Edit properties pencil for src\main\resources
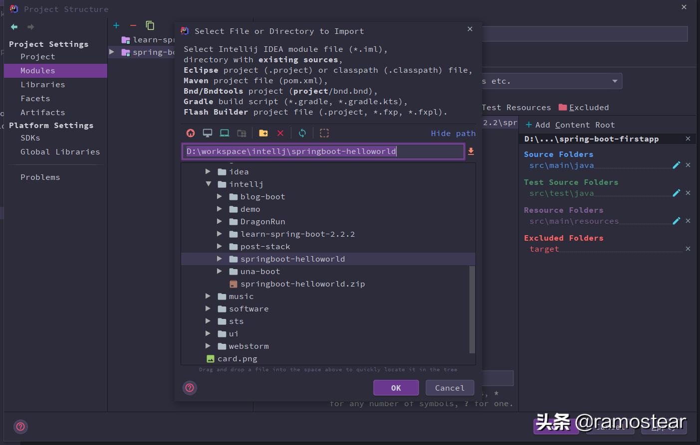Screen dimensions: 700x445 [x=677, y=221]
